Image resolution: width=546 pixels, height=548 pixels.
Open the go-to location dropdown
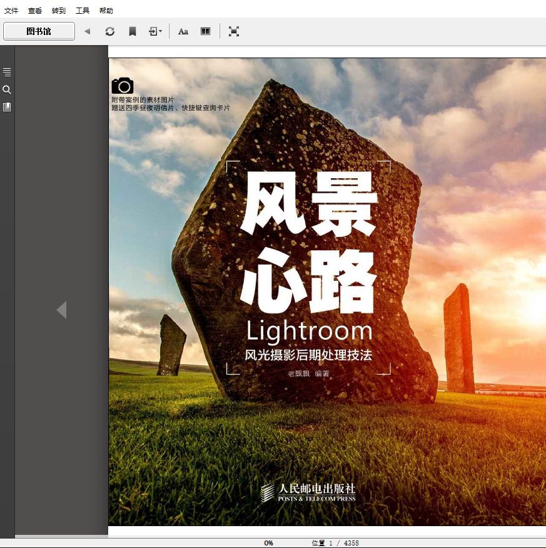(x=155, y=31)
